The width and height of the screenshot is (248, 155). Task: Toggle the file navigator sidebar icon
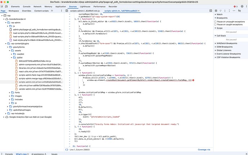click(67, 11)
